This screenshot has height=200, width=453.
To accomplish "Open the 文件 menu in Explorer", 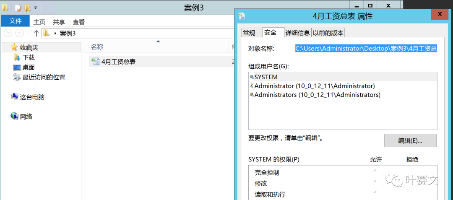I will tap(16, 21).
